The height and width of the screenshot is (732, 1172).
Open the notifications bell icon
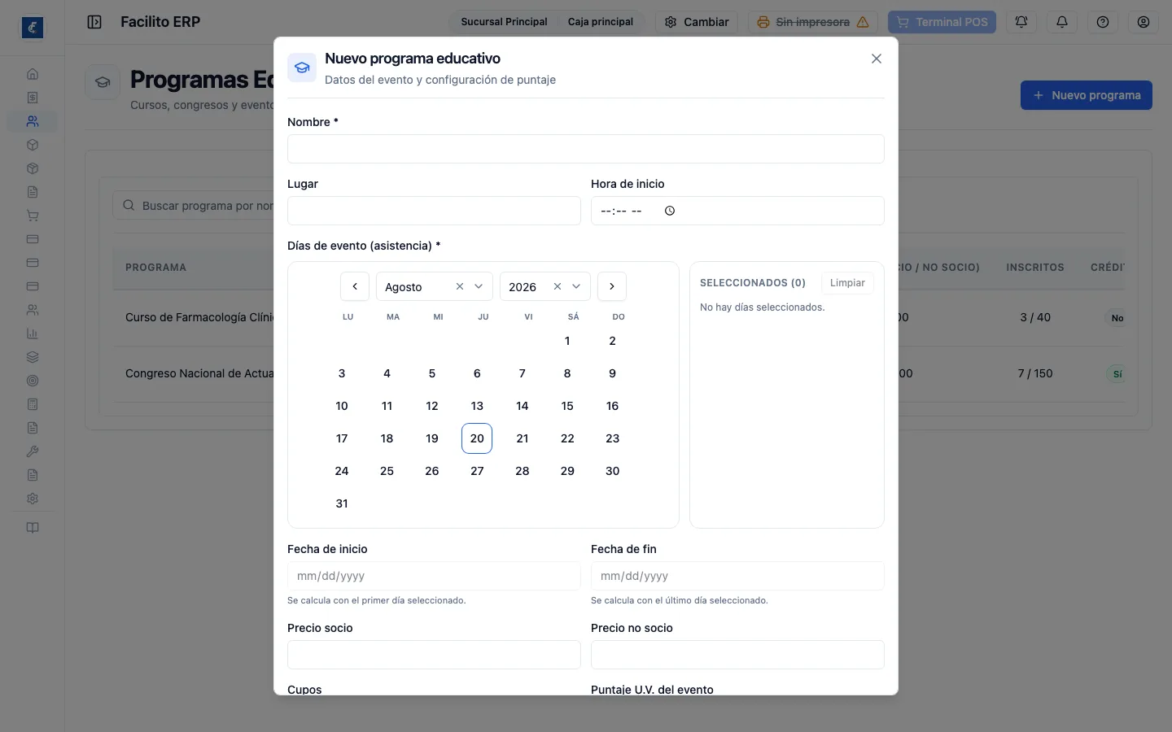click(x=1062, y=22)
